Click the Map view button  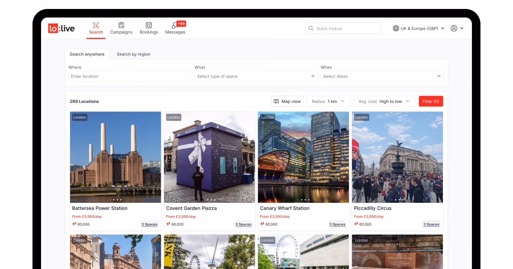tap(287, 101)
